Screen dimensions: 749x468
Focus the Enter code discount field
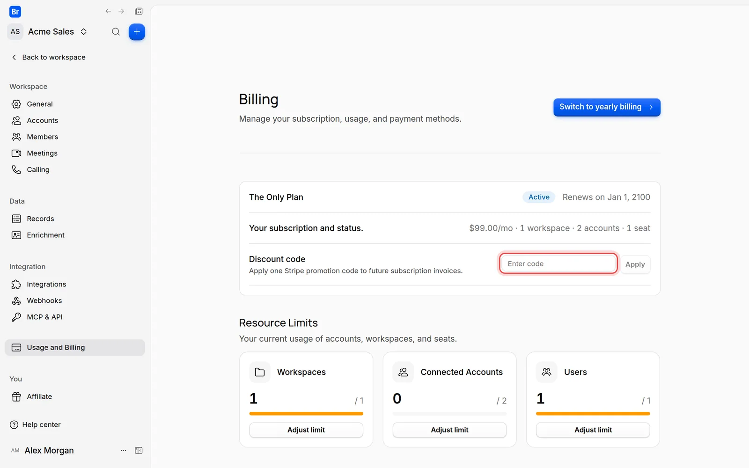point(558,264)
